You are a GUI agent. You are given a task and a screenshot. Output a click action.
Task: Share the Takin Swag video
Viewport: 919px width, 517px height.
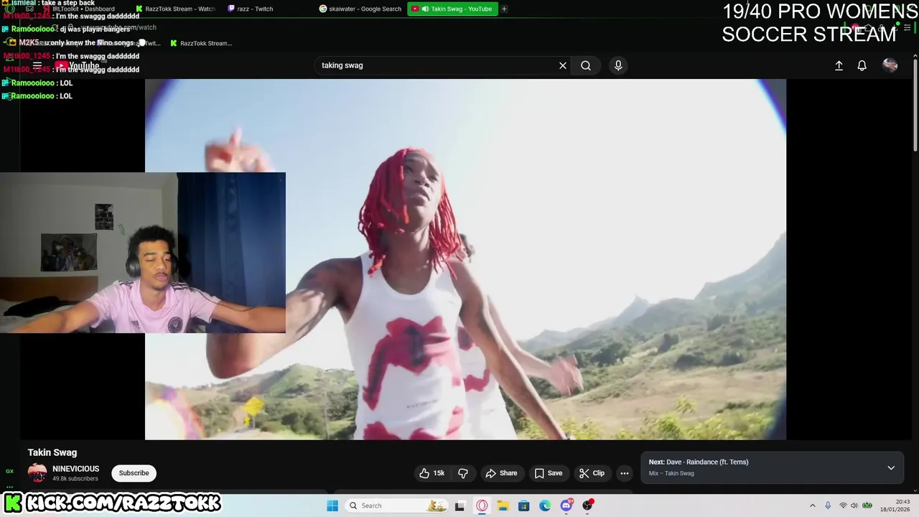point(501,473)
